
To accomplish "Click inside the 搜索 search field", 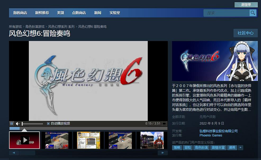I will 226,13.
